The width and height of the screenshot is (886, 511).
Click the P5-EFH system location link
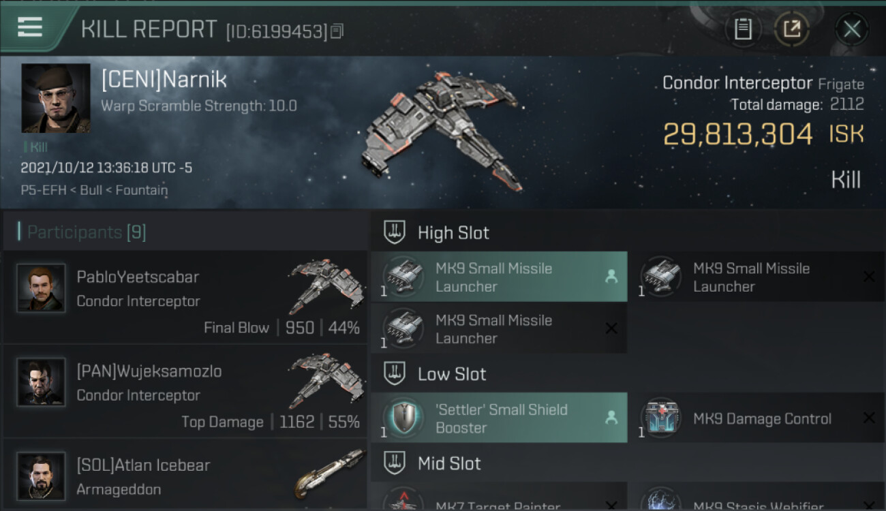point(44,190)
